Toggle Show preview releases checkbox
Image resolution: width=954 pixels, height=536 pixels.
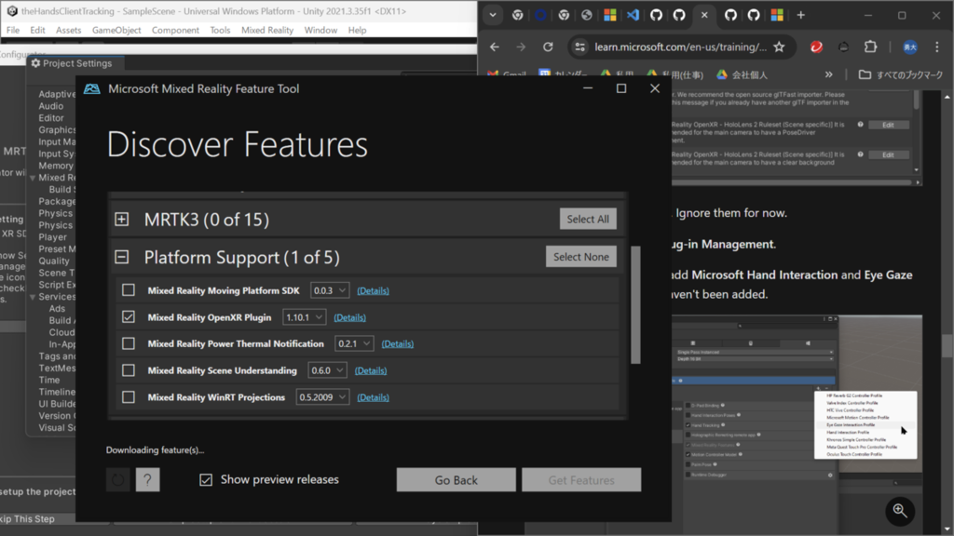[x=206, y=479]
